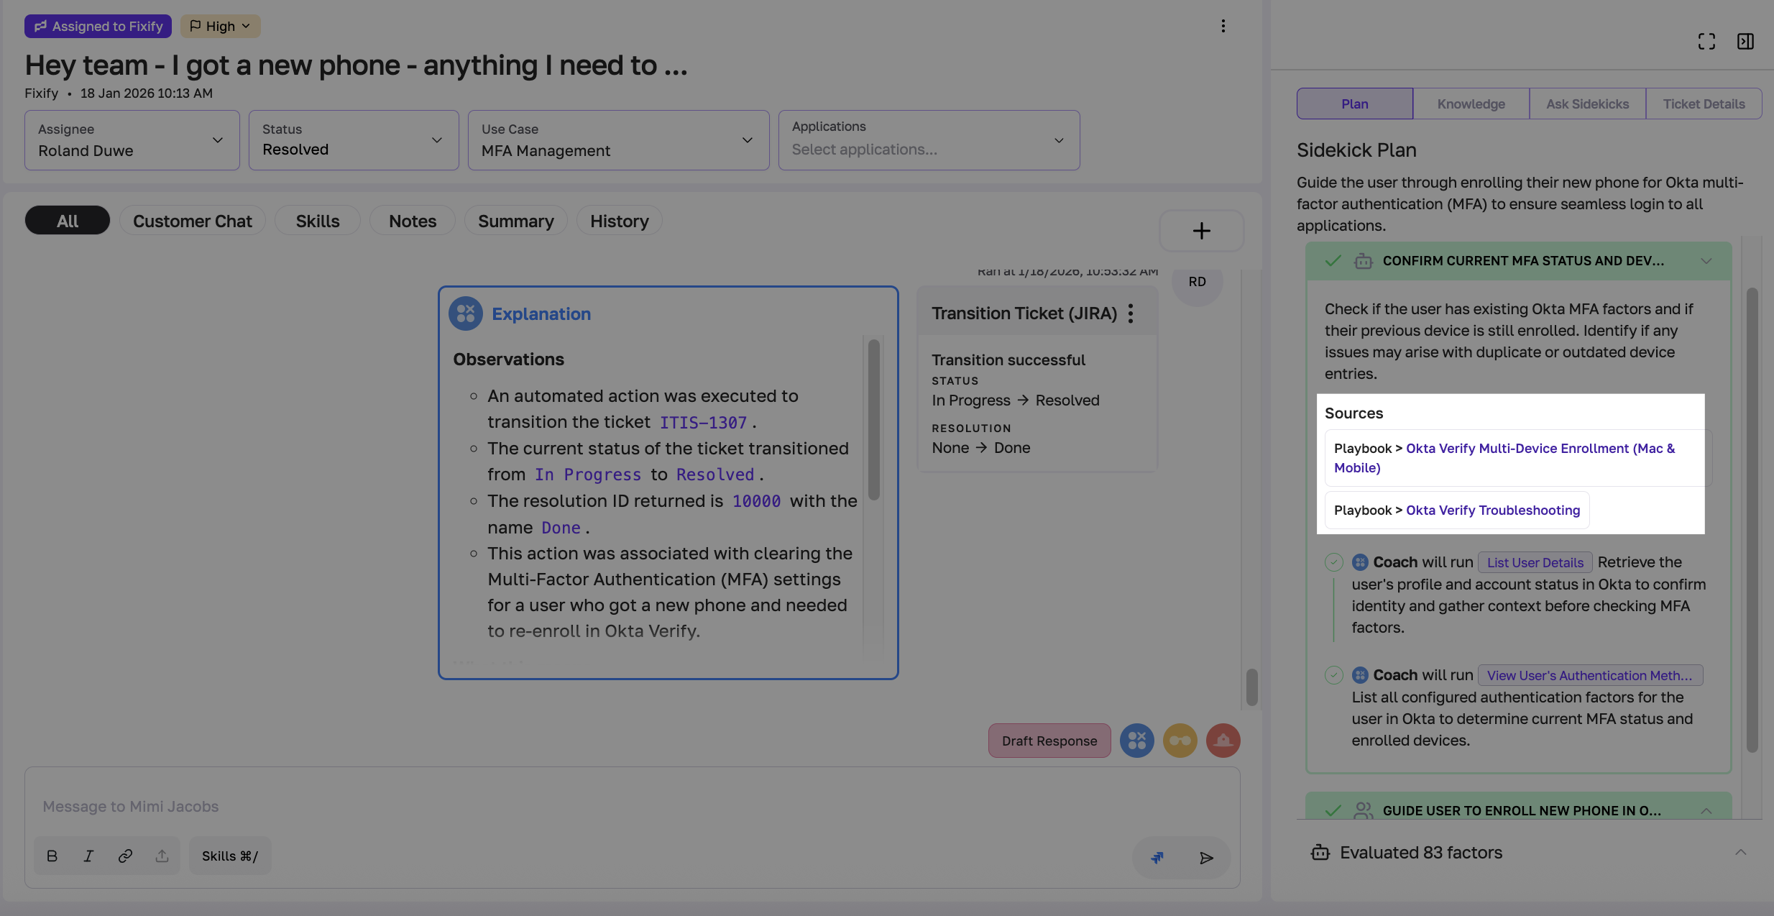Click the yellow glasses review icon
The width and height of the screenshot is (1774, 916).
click(x=1180, y=740)
